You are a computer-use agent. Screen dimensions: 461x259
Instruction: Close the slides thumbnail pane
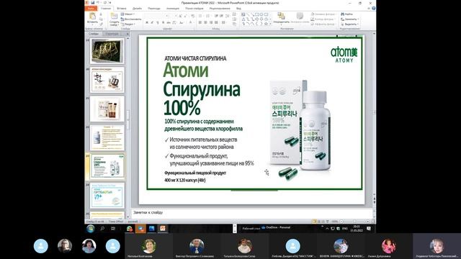(127, 34)
